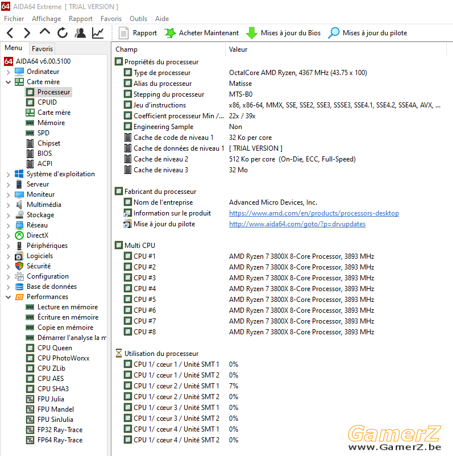Click the FP32 Ray-Trace icon

pos(30,429)
